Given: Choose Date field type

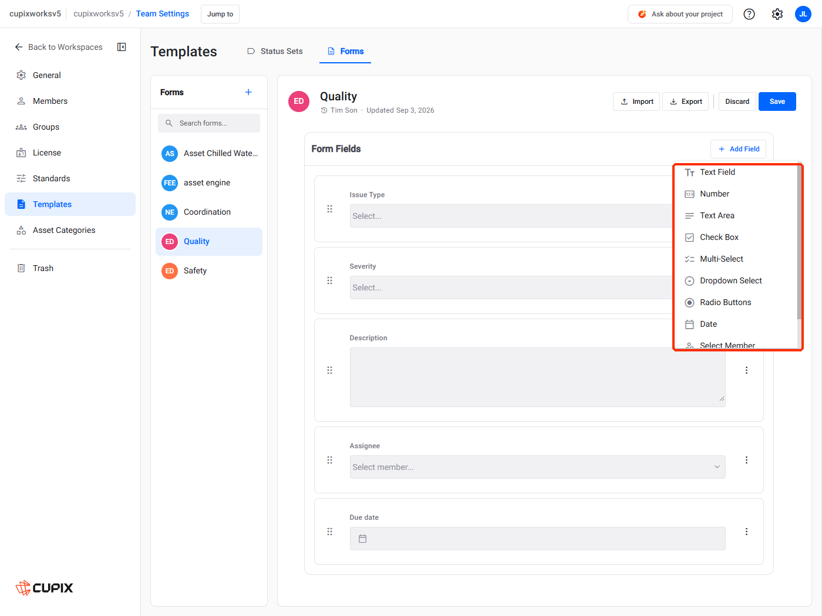Looking at the screenshot, I should [736, 324].
